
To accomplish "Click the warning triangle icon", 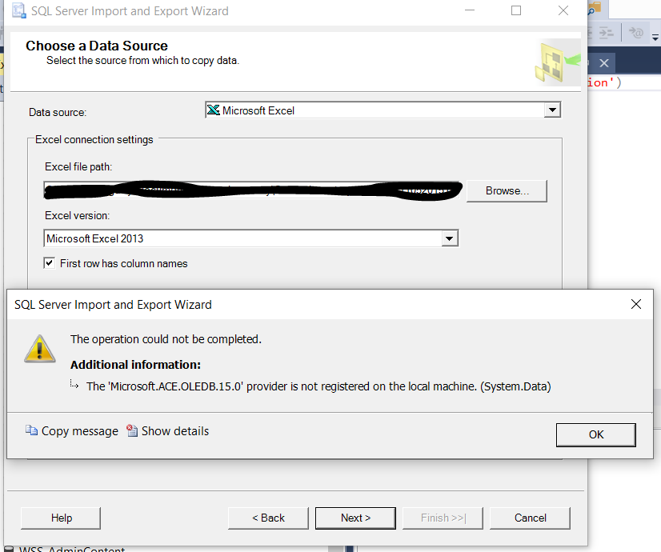I will pyautogui.click(x=40, y=349).
